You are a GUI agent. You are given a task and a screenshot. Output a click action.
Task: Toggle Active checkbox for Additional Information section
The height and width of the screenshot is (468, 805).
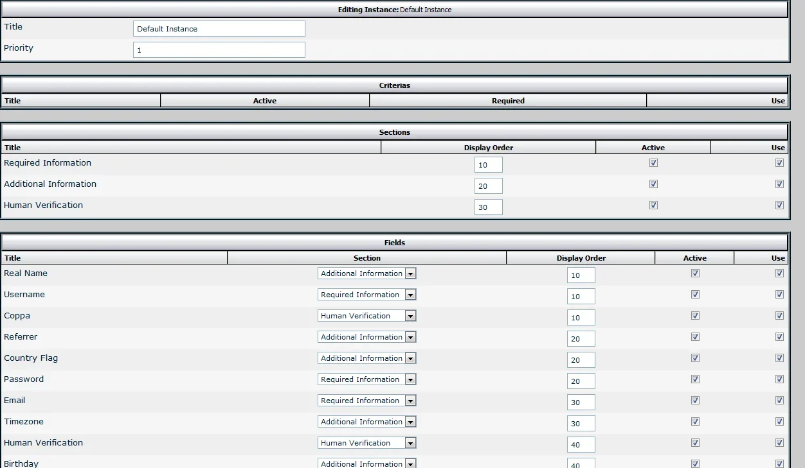pos(653,184)
